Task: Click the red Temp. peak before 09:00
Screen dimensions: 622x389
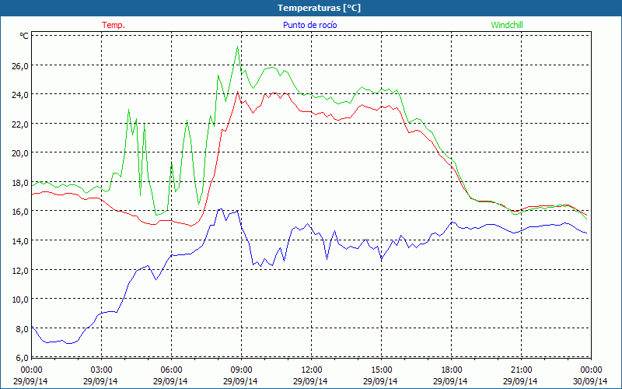Action: [237, 92]
